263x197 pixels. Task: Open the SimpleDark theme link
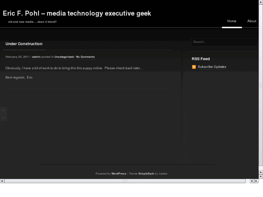pyautogui.click(x=146, y=174)
